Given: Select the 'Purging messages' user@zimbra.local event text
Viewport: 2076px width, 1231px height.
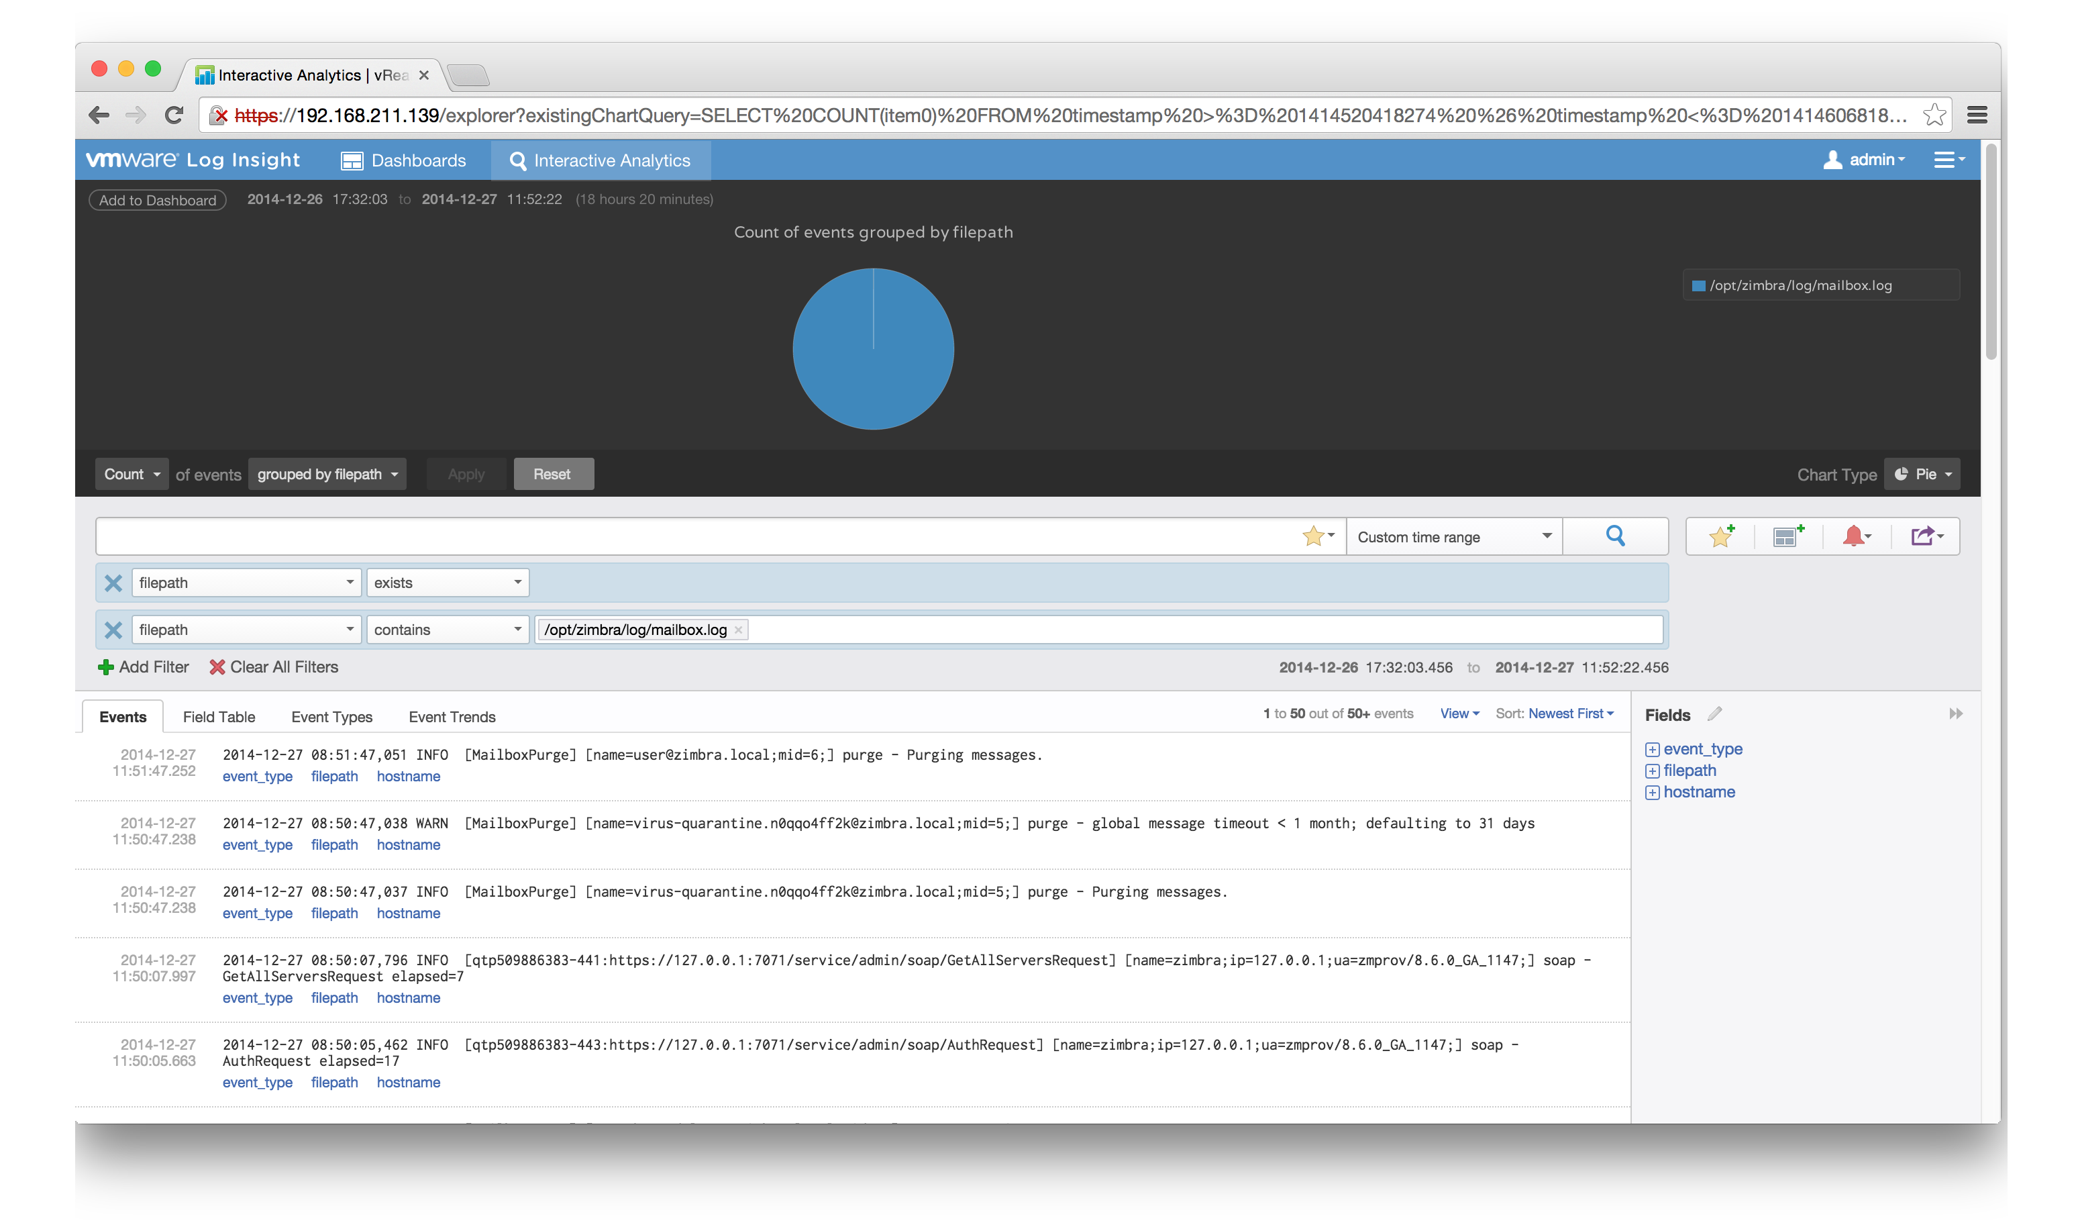Looking at the screenshot, I should pyautogui.click(x=633, y=755).
